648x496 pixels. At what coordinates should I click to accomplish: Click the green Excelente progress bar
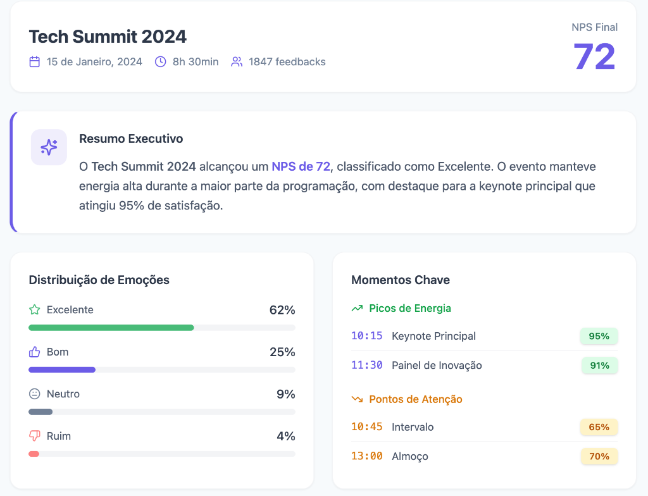point(111,328)
